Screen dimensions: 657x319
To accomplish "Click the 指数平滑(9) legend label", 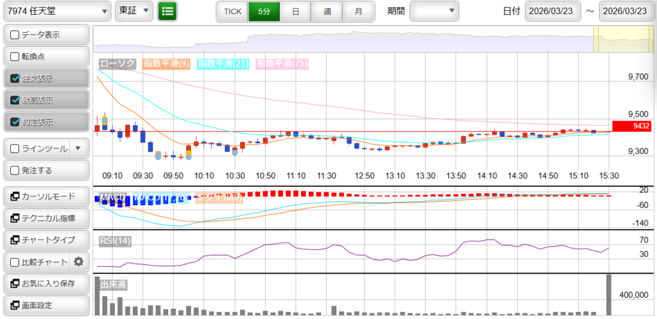I will (166, 64).
